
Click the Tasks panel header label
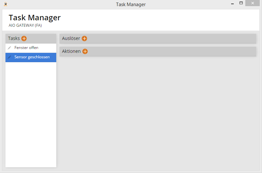pyautogui.click(x=14, y=38)
